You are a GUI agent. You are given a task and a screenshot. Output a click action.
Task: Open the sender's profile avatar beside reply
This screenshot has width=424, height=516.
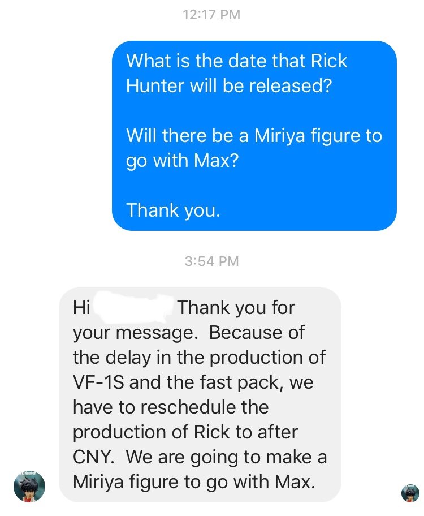point(29,487)
